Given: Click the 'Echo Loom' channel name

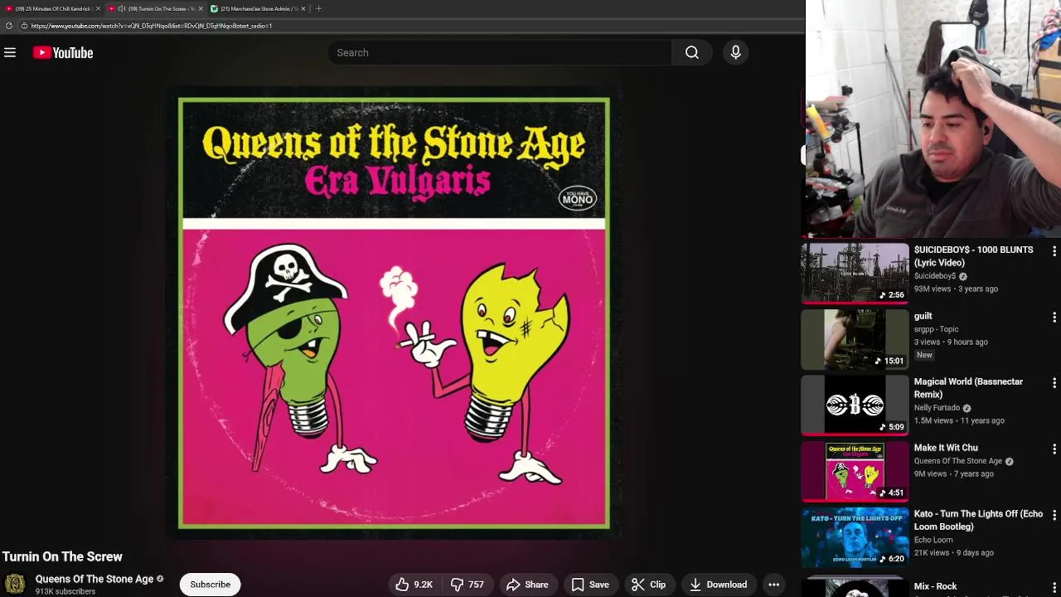Looking at the screenshot, I should coord(933,540).
